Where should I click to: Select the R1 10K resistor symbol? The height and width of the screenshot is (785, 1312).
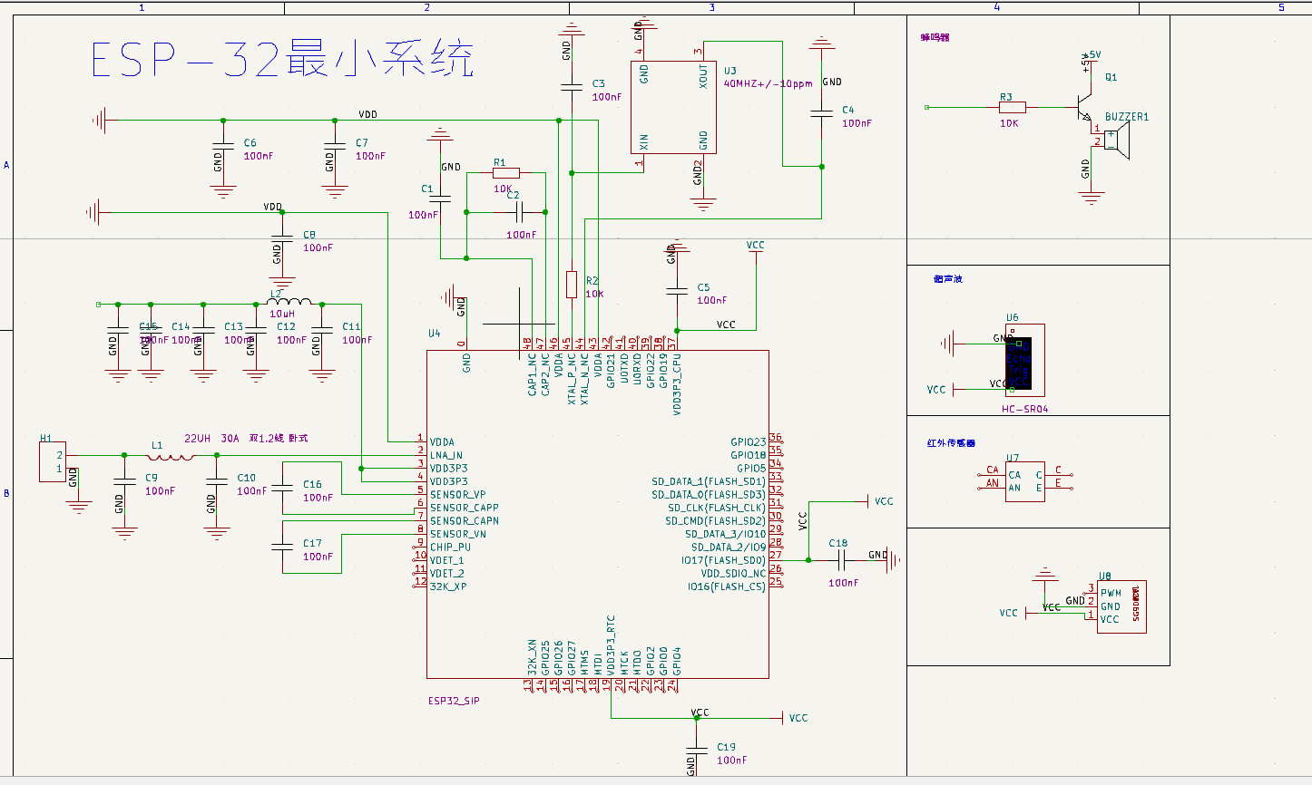(x=506, y=173)
